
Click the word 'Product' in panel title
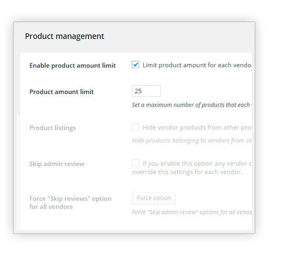tap(39, 36)
